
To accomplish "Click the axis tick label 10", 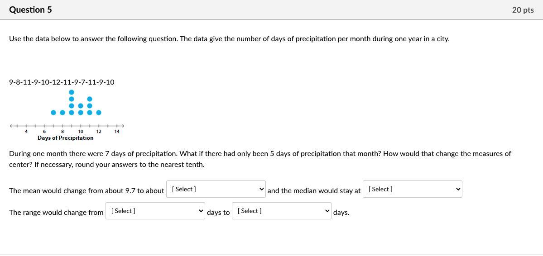I will [81, 132].
